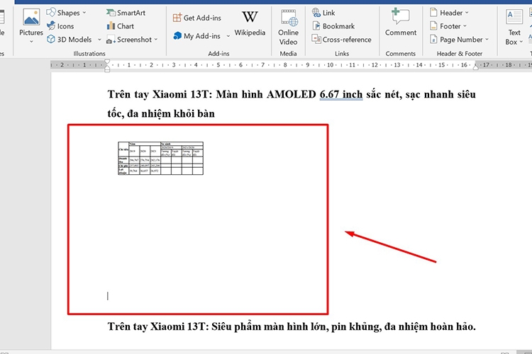
Task: Insert 3D Models
Action: (x=70, y=40)
